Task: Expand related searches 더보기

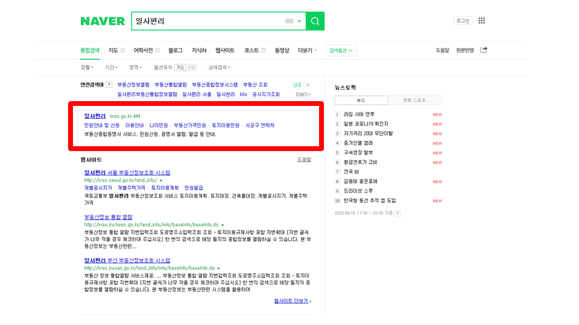Action: tap(303, 94)
